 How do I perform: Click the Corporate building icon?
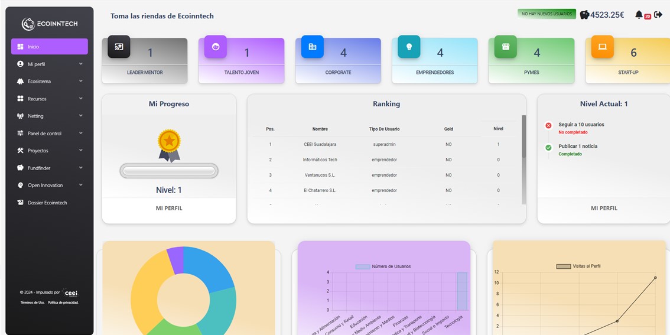[x=313, y=47]
